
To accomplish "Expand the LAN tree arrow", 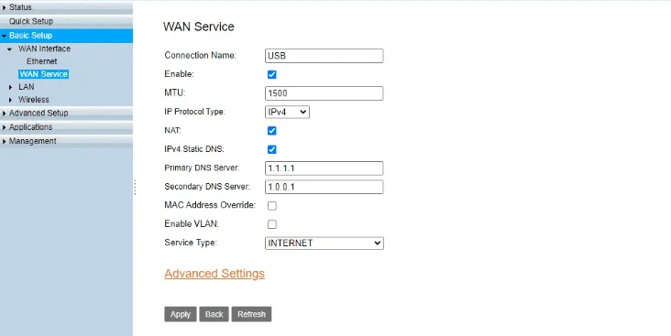I will pyautogui.click(x=11, y=87).
